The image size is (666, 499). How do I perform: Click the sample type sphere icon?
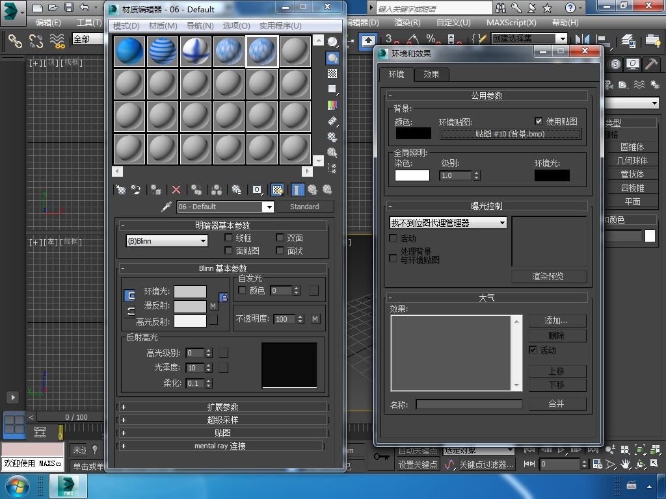[332, 42]
